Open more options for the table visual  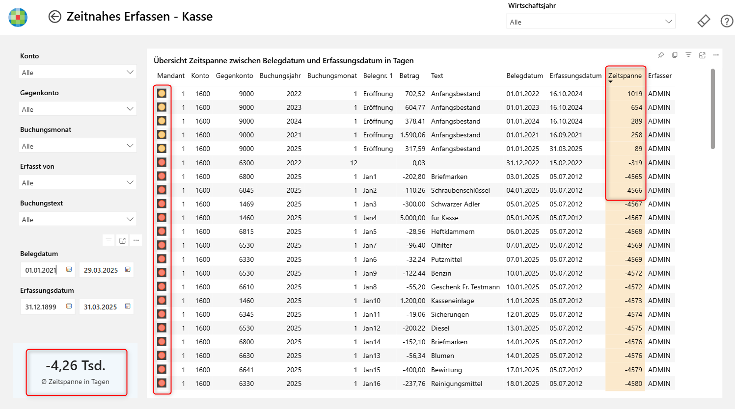(x=716, y=55)
